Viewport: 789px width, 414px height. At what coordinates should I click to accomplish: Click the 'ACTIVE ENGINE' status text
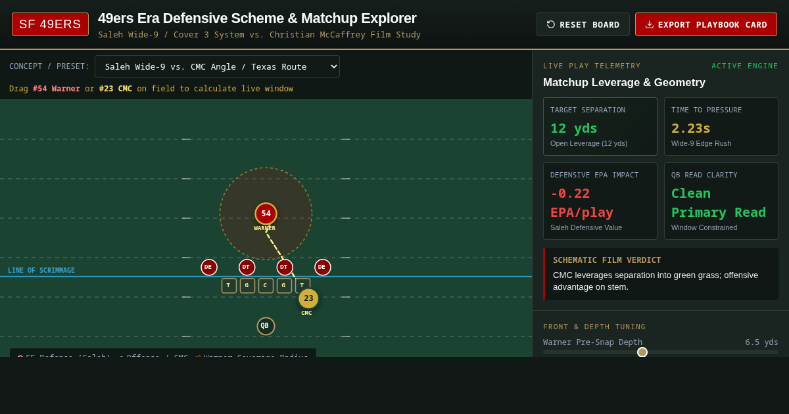coord(745,66)
